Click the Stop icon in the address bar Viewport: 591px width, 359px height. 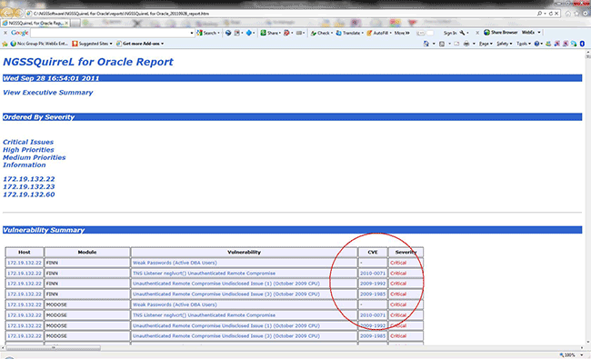click(556, 14)
